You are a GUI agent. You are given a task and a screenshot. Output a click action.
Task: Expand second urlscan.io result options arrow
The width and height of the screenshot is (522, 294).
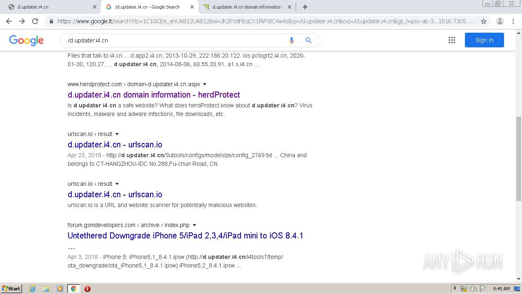coord(117,184)
